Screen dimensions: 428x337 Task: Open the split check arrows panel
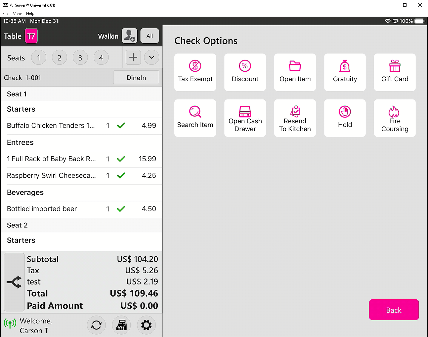click(x=14, y=282)
